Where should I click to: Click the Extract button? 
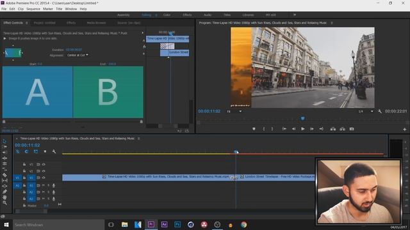tap(342, 129)
